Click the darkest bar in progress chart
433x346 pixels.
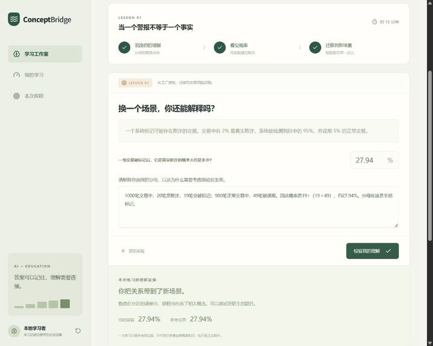[65, 304]
